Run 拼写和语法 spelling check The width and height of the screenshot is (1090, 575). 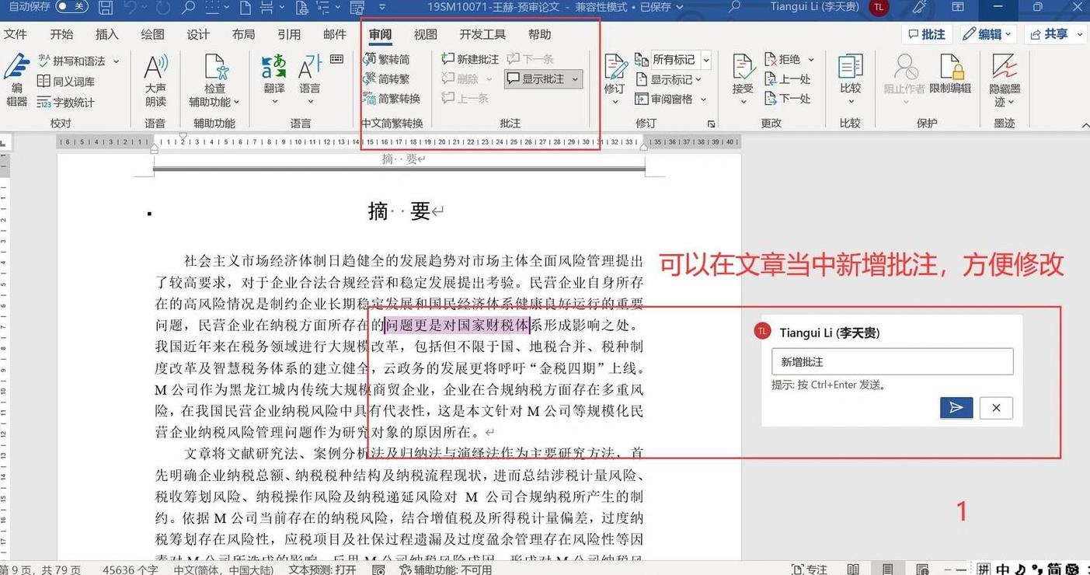[71, 61]
